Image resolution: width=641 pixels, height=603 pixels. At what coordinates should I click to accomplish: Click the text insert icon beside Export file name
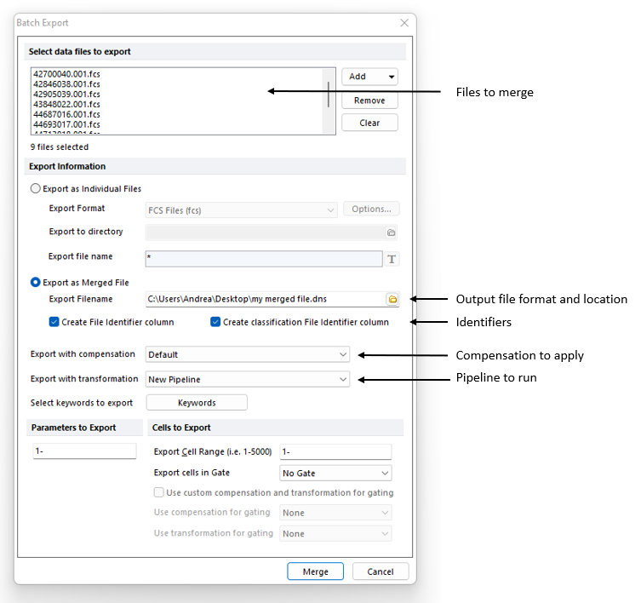coord(392,259)
